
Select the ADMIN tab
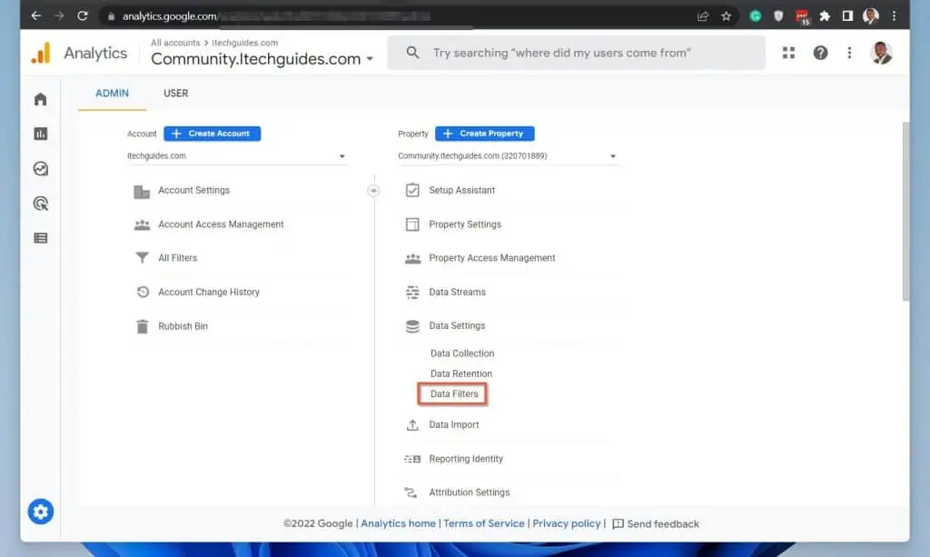point(113,94)
